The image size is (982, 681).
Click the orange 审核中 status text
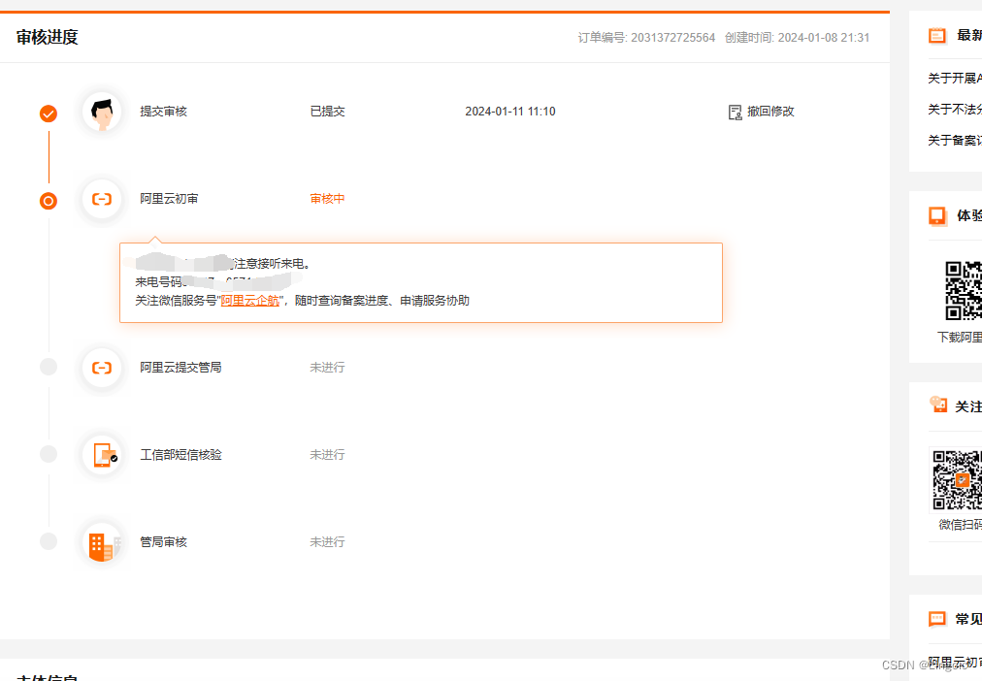pos(328,199)
